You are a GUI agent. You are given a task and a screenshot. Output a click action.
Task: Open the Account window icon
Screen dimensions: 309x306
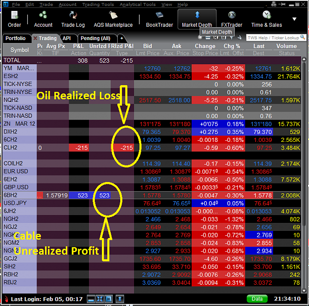tap(43, 19)
